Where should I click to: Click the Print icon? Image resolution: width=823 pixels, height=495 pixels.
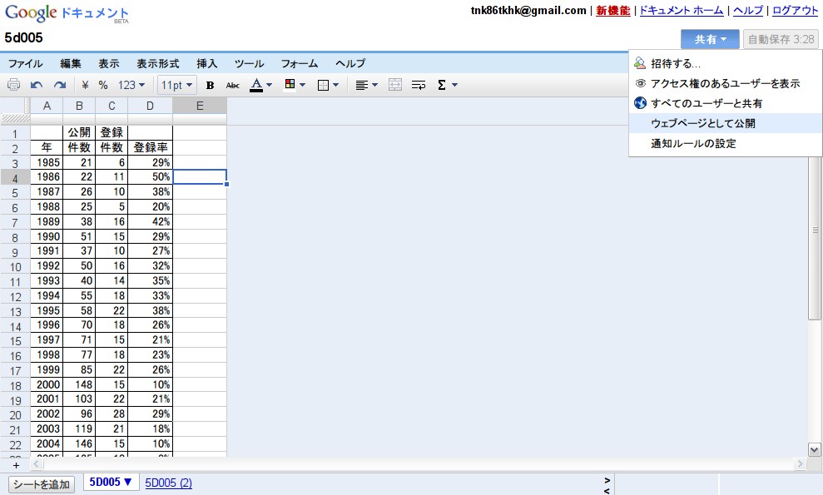(13, 84)
